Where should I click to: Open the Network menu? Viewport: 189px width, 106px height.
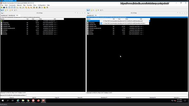19,5
